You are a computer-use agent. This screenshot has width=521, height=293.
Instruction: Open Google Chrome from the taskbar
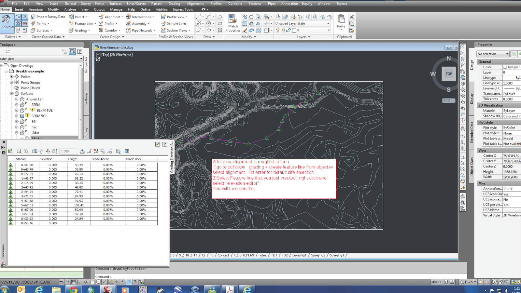point(74,289)
